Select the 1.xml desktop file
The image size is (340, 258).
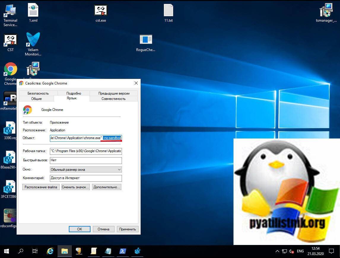(33, 12)
